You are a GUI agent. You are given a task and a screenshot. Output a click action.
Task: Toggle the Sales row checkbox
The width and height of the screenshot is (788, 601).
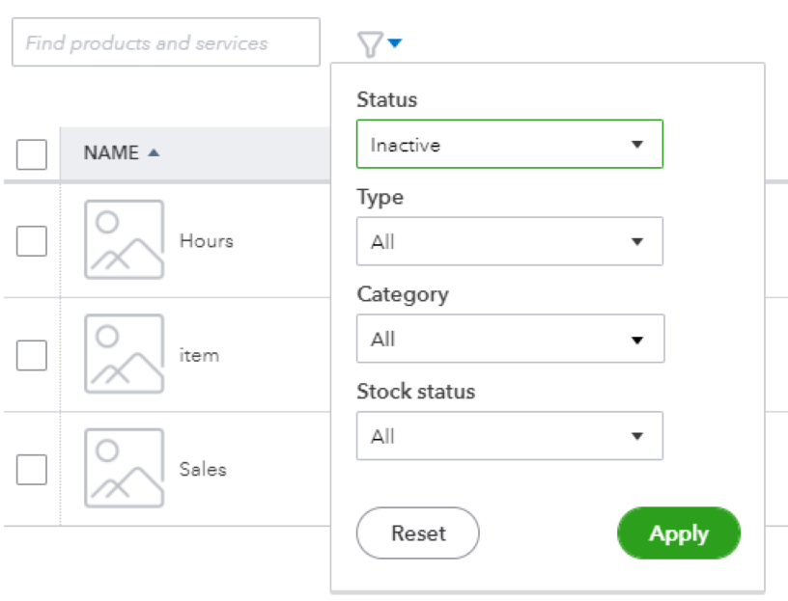coord(32,469)
